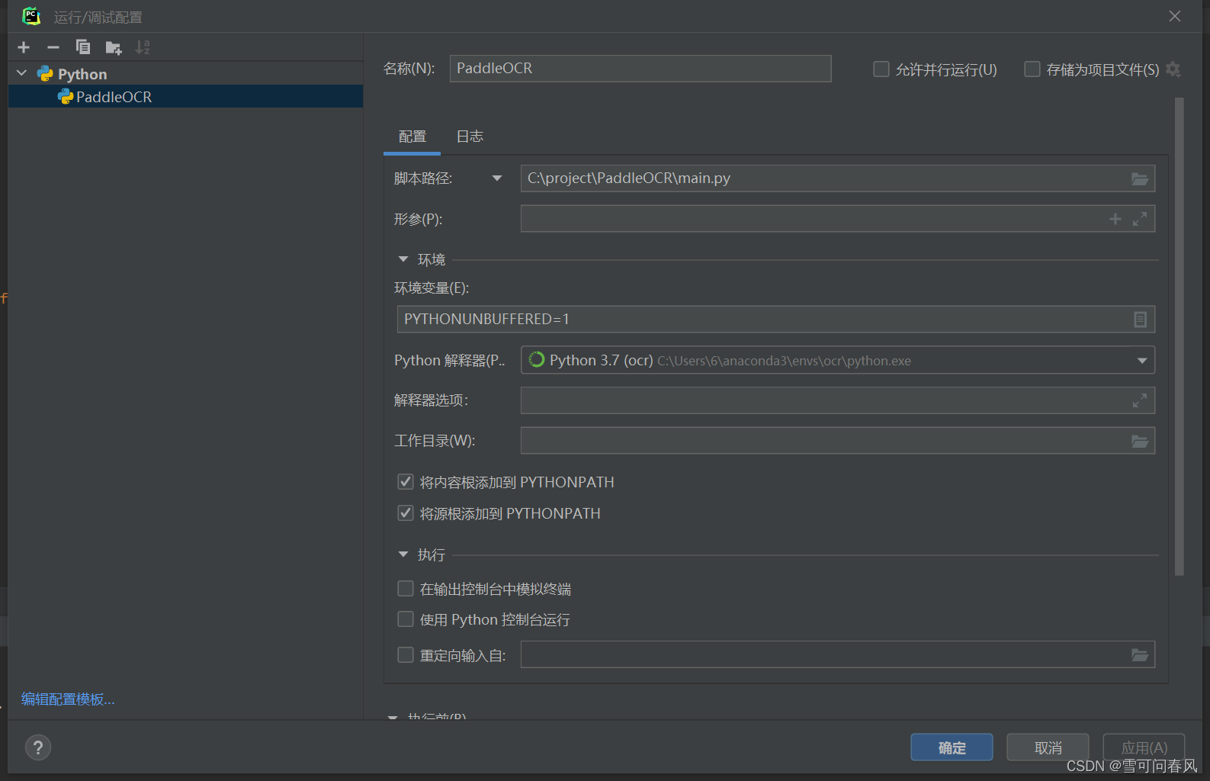
Task: Enable 允许并行运行 checkbox
Action: click(881, 69)
